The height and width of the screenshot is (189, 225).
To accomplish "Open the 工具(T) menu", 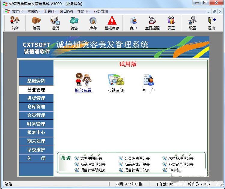I will (x=50, y=11).
